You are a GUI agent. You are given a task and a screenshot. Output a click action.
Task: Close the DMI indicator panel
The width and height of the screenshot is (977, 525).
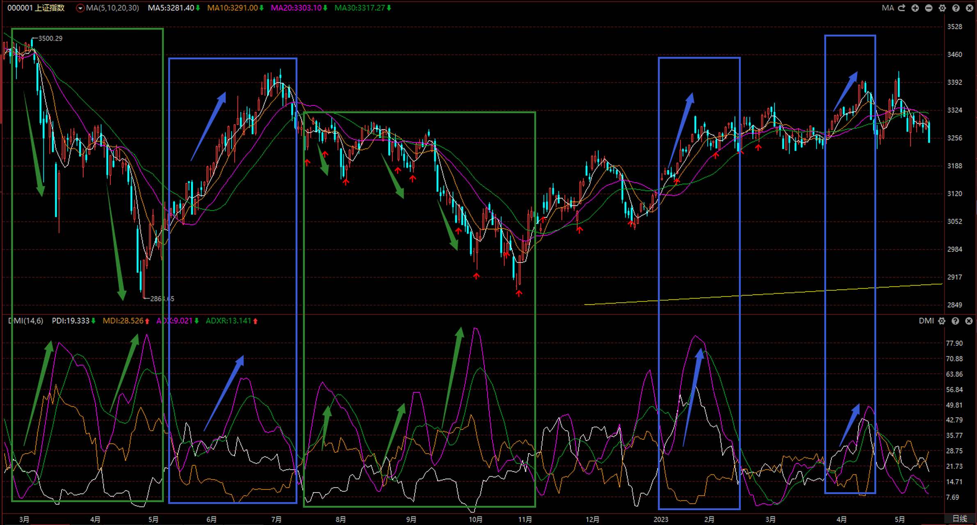pos(969,321)
